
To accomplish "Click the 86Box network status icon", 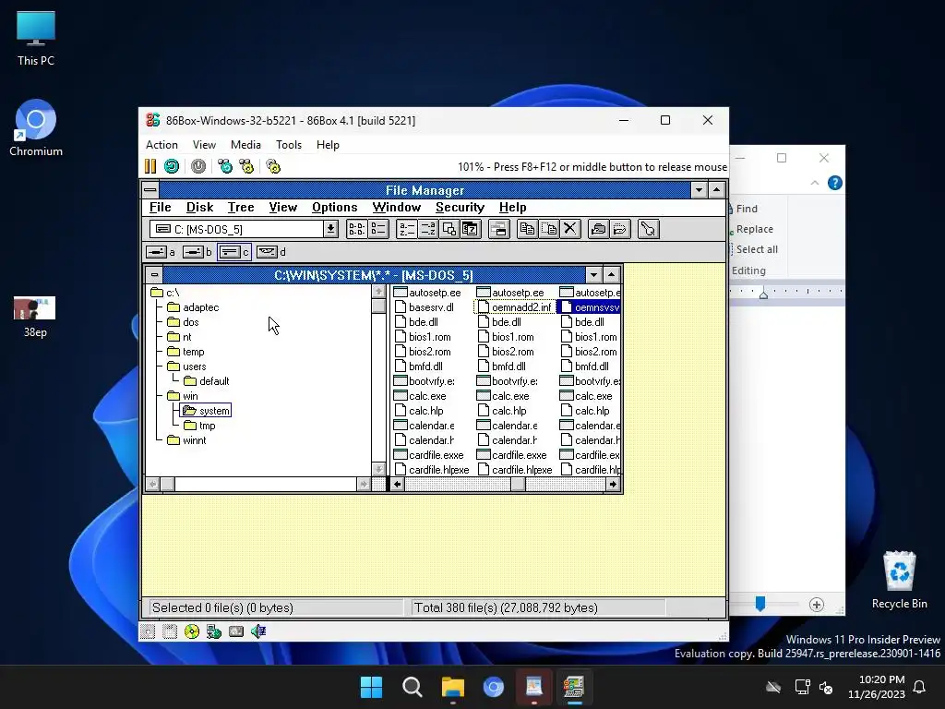I will point(214,631).
